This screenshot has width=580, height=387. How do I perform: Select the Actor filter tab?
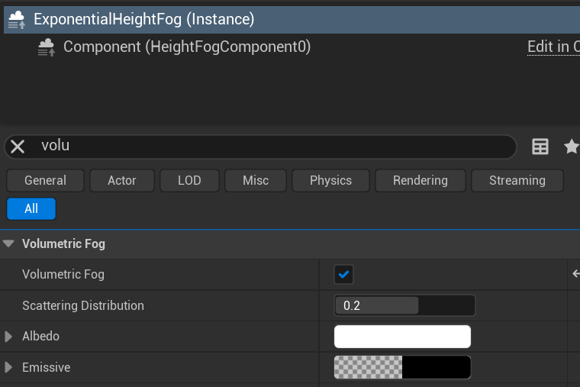(121, 181)
